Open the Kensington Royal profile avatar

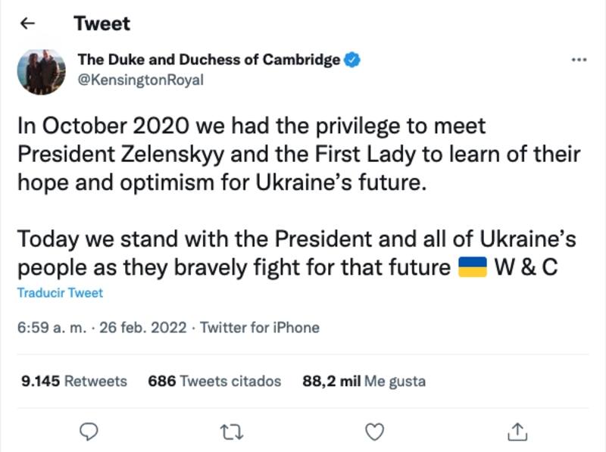coord(39,73)
